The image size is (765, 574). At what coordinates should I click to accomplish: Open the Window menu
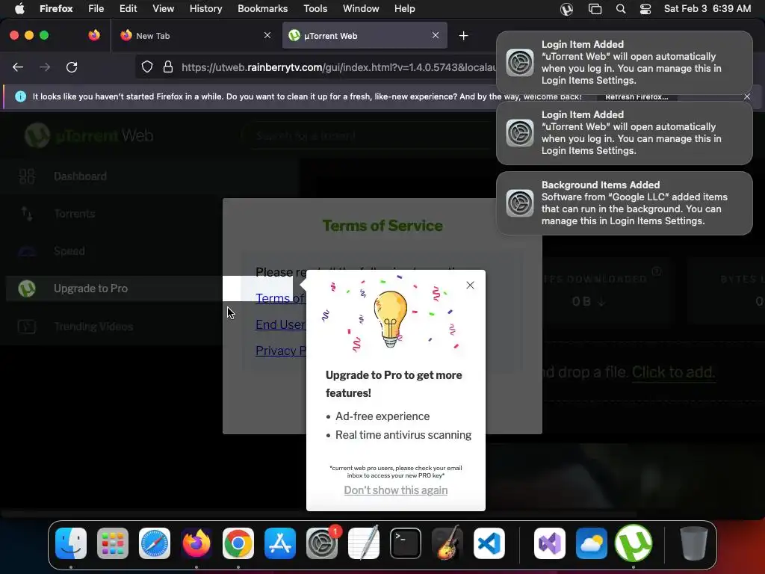[361, 9]
